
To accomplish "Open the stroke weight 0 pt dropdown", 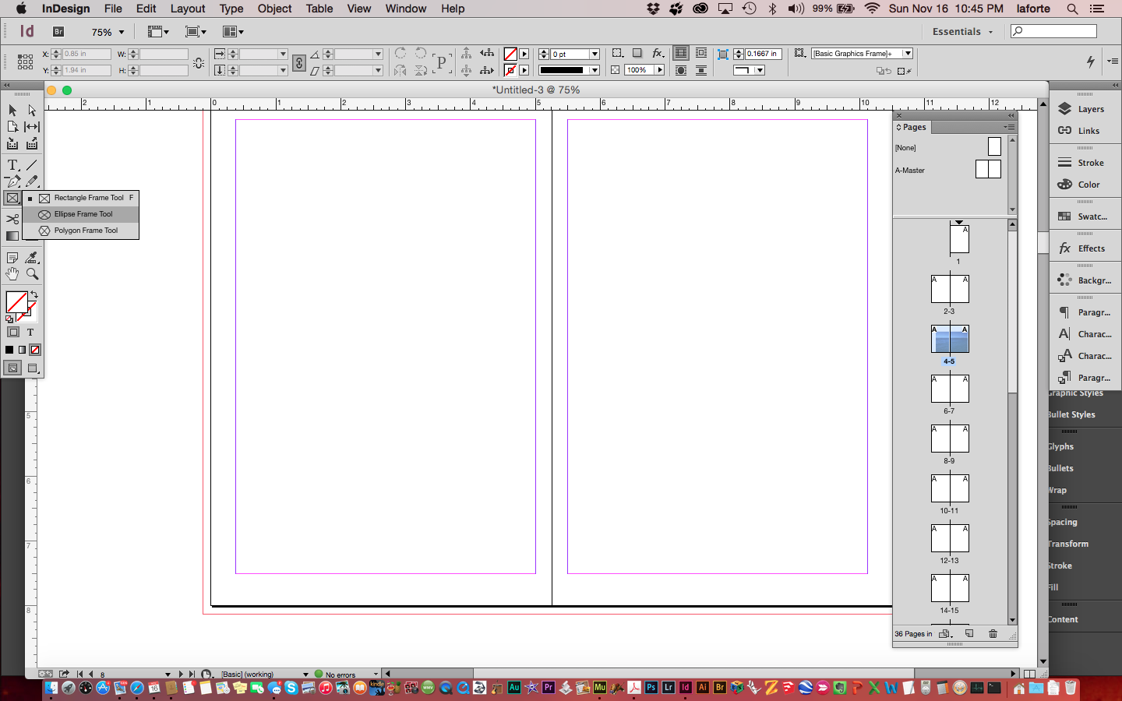I will coord(595,54).
